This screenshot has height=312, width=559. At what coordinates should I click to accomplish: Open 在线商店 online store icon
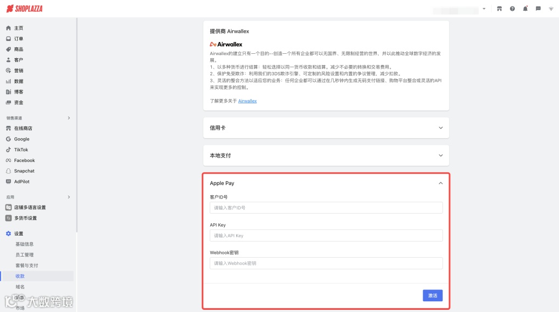pos(9,129)
